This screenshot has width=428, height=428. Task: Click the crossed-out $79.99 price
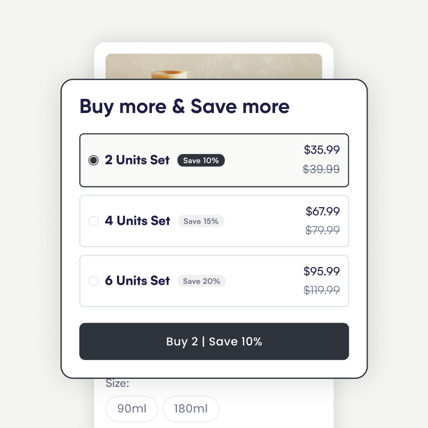pyautogui.click(x=322, y=231)
